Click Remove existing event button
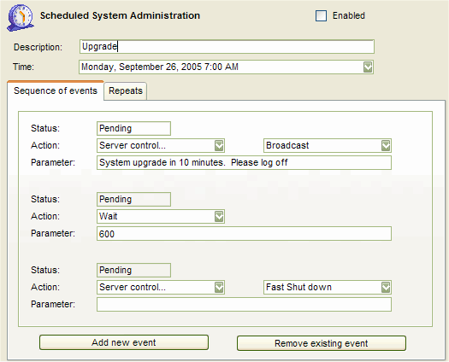 pos(322,343)
